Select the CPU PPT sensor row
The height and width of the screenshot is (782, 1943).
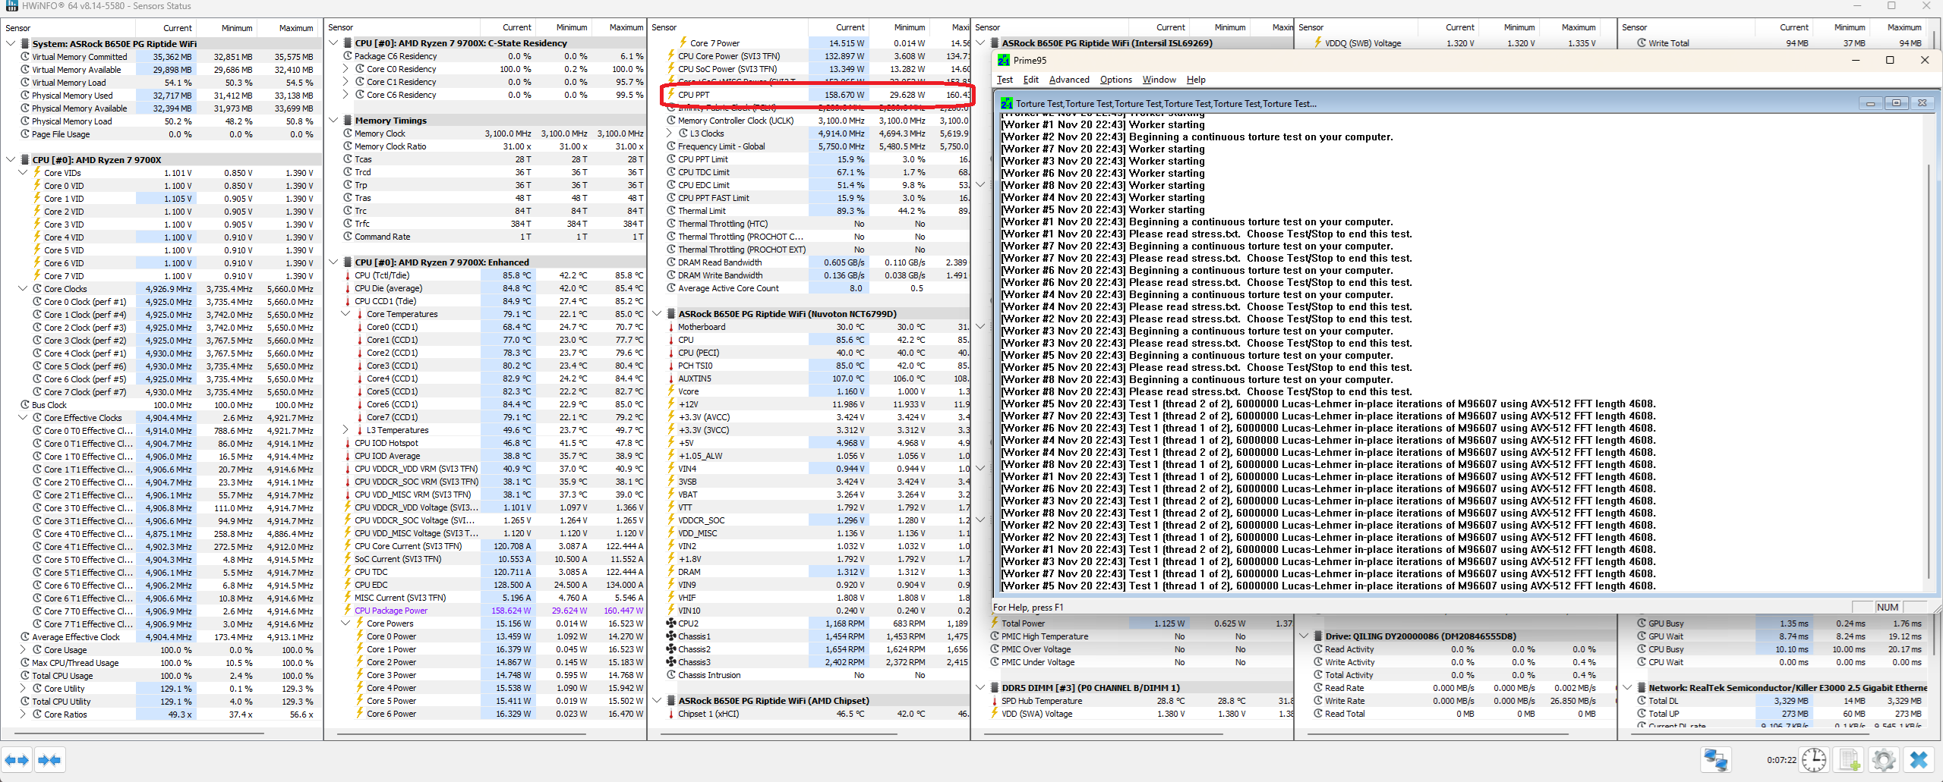pos(817,95)
